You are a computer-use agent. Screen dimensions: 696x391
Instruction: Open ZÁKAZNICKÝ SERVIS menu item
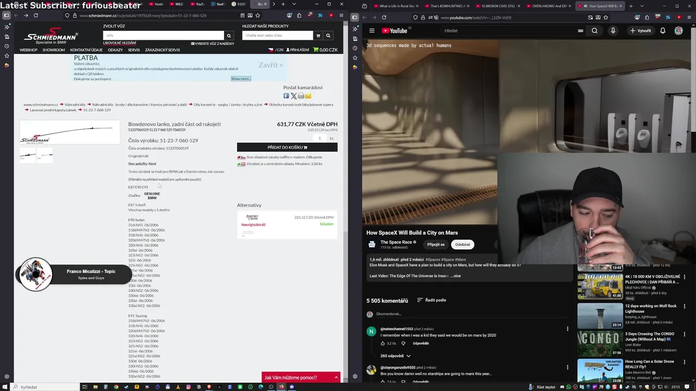point(163,50)
